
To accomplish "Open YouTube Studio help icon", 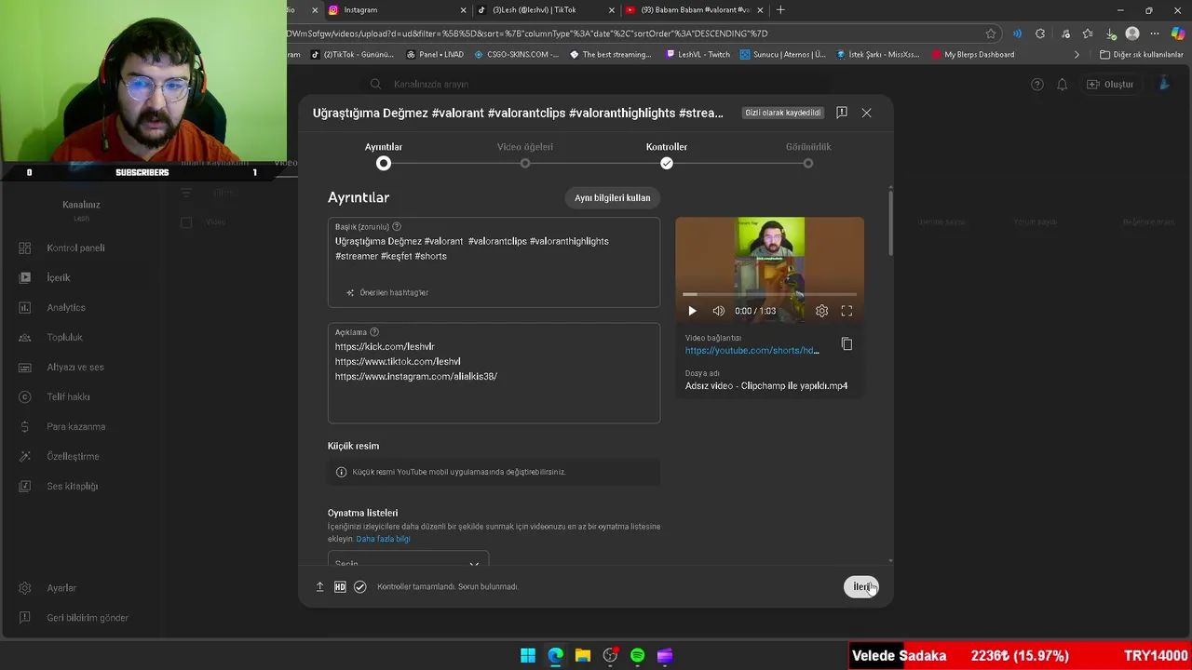I will pyautogui.click(x=1036, y=85).
